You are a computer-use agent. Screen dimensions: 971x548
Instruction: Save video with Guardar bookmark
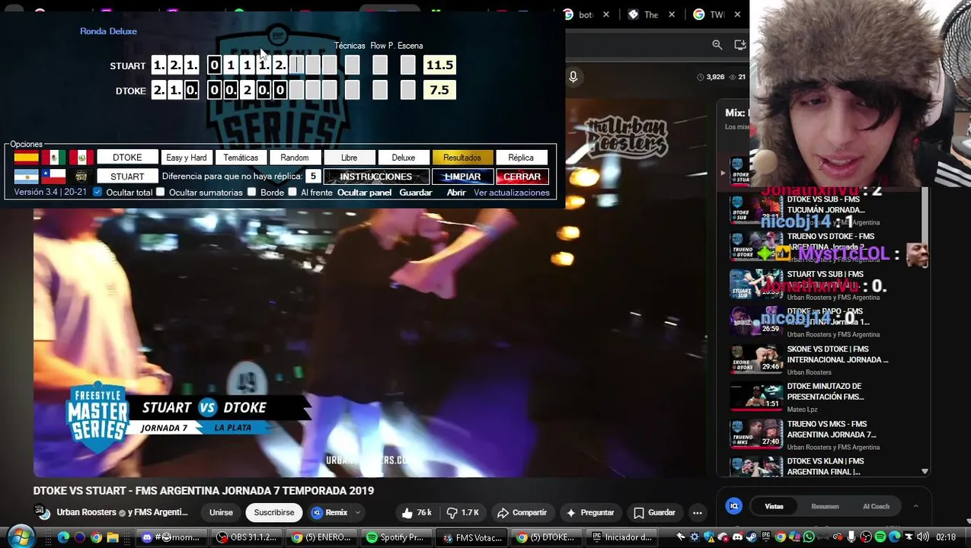click(655, 513)
